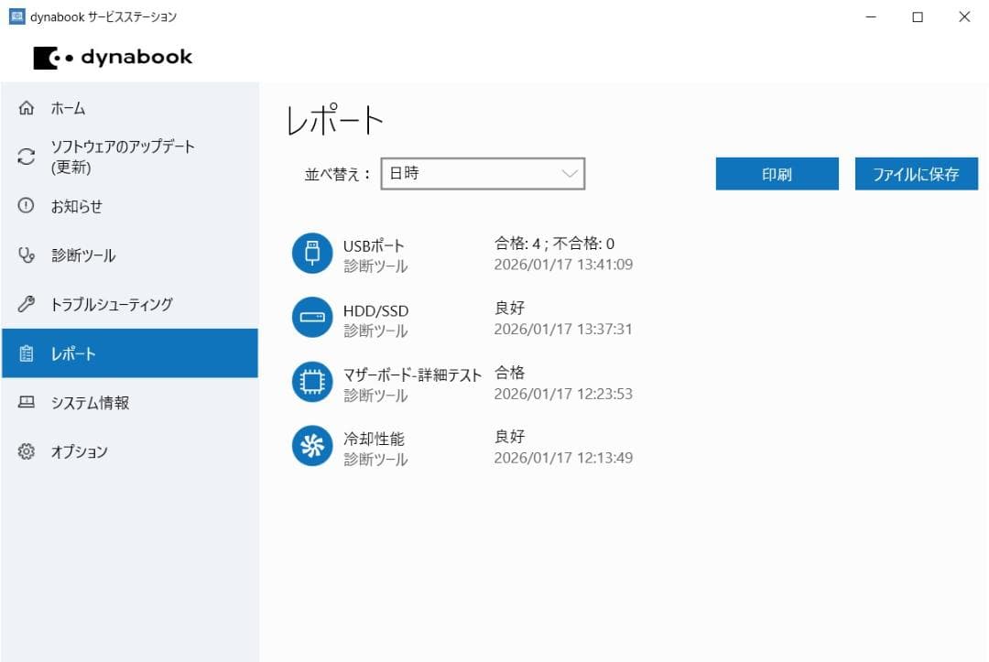The width and height of the screenshot is (989, 662).
Task: Click the システム情報 monitor icon
Action: pyautogui.click(x=24, y=402)
